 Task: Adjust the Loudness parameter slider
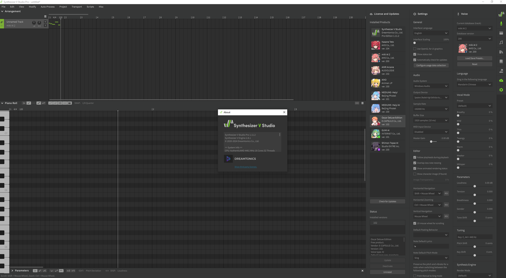click(x=474, y=186)
